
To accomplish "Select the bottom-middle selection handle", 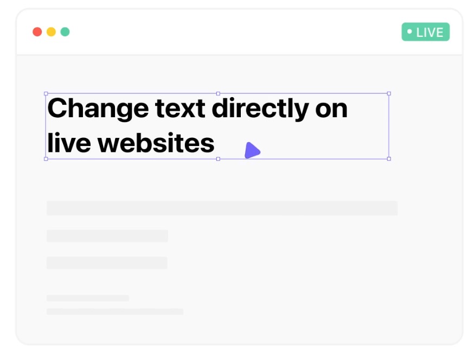I will pos(218,159).
